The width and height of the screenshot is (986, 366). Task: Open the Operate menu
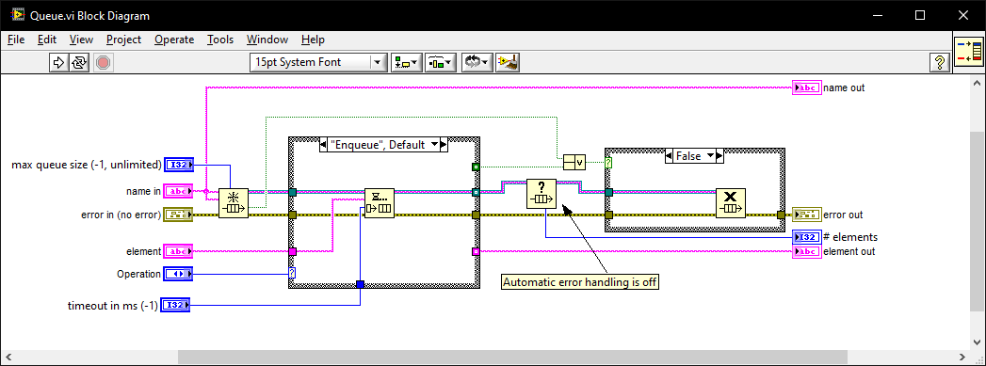point(174,40)
